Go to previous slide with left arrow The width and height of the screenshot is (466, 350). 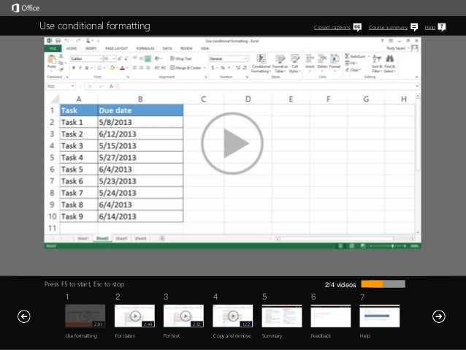click(23, 316)
